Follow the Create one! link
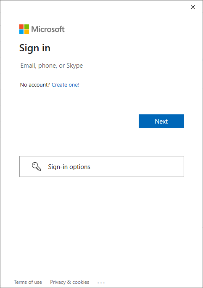This screenshot has width=203, height=288. 66,85
